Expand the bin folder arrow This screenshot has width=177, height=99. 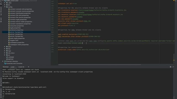point(5,5)
